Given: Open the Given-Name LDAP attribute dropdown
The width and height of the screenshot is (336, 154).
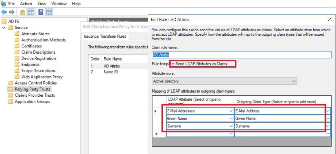Looking at the screenshot, I should [x=231, y=118].
